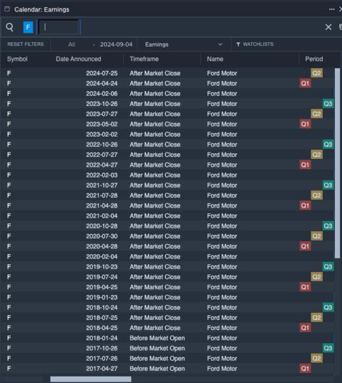Sort by Date Announced column header
342x383 pixels.
click(78, 59)
